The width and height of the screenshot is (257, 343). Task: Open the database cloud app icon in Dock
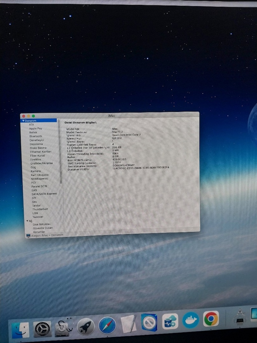coord(170,321)
